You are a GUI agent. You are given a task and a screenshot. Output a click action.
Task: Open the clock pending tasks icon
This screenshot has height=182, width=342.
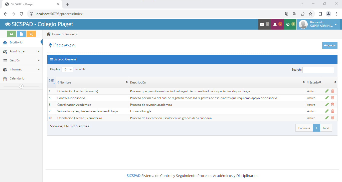(x=288, y=24)
